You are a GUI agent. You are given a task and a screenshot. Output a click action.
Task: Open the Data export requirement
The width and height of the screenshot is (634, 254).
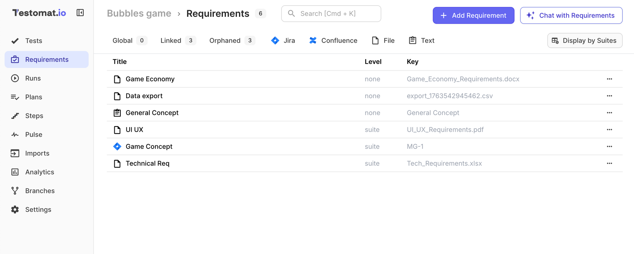(x=144, y=96)
